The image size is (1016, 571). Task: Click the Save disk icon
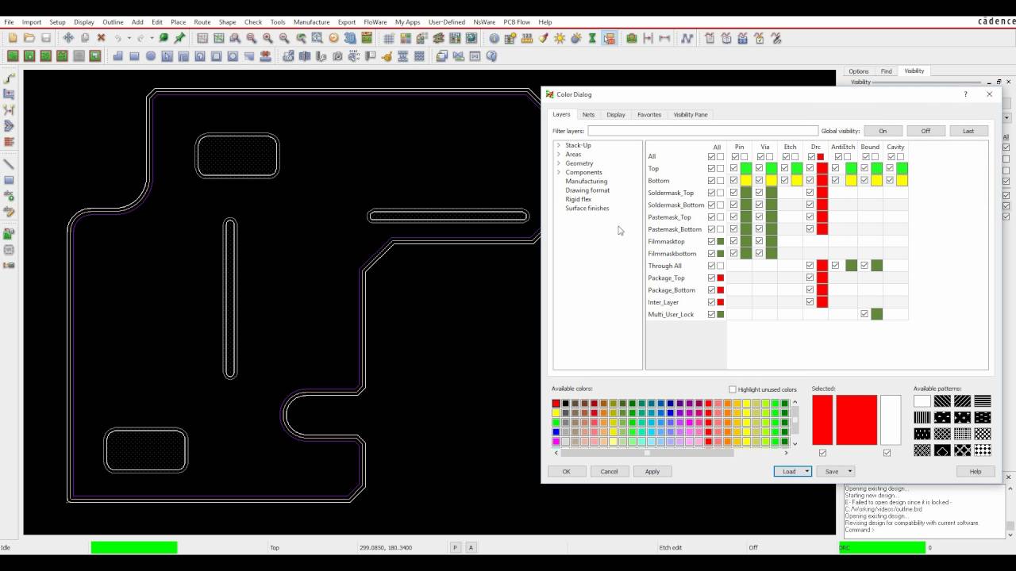[x=46, y=38]
